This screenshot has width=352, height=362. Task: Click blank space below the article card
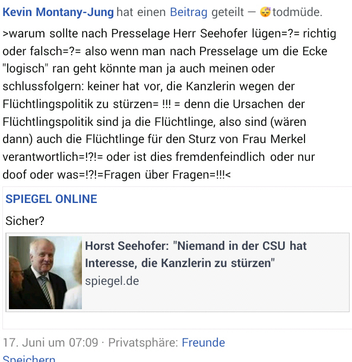pyautogui.click(x=177, y=320)
